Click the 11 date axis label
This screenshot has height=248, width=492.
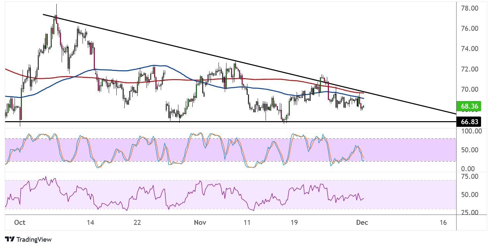tap(247, 223)
